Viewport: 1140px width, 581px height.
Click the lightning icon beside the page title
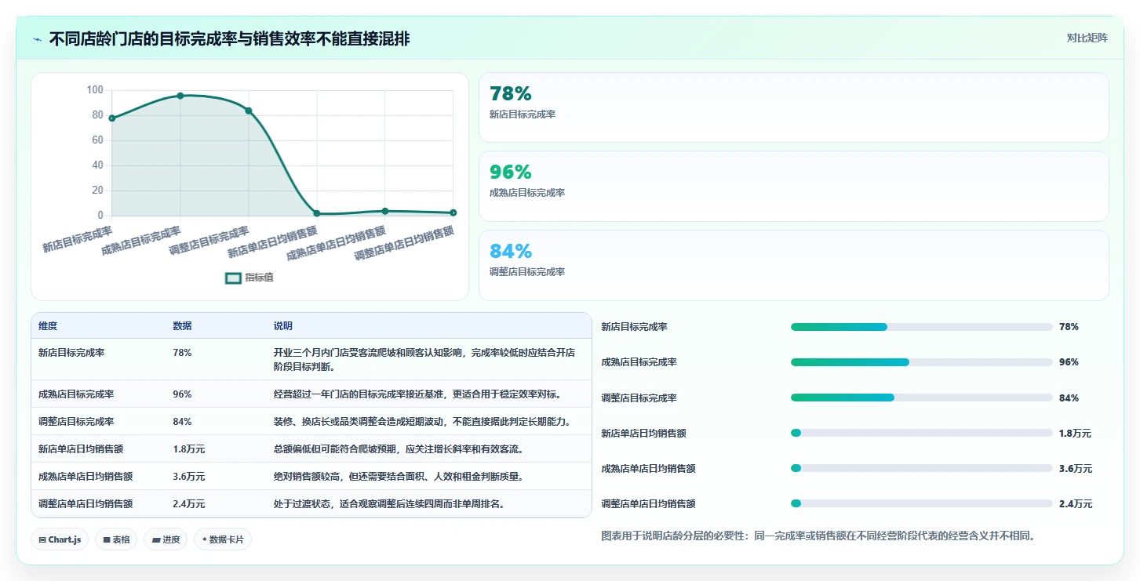tap(38, 39)
